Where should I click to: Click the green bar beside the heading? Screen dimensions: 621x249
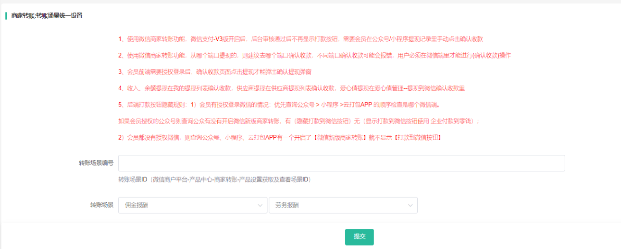6,16
